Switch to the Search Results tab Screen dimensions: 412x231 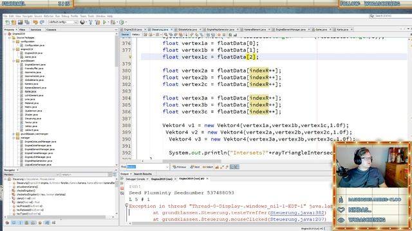(143, 174)
